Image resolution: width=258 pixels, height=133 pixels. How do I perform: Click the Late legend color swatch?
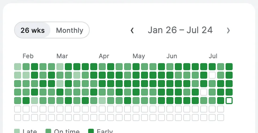click(x=17, y=132)
